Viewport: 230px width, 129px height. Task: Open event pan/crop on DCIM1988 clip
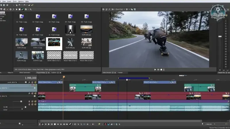[x=98, y=85]
